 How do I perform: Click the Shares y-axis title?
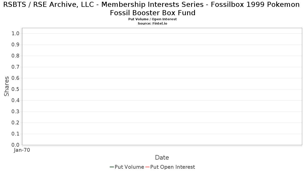(7, 86)
